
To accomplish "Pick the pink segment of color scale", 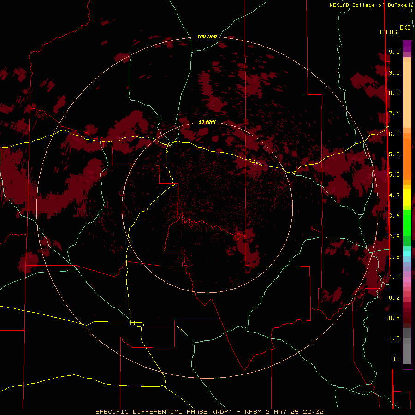I will 407,279.
